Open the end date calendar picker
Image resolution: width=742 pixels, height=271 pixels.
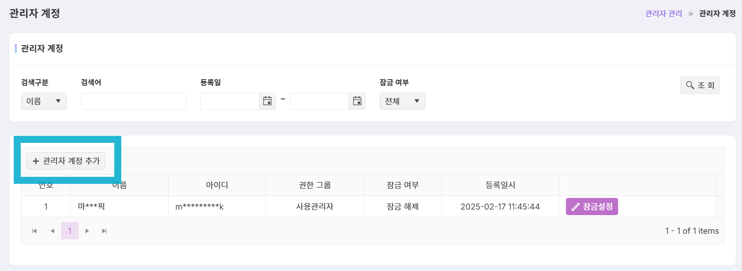click(x=357, y=101)
